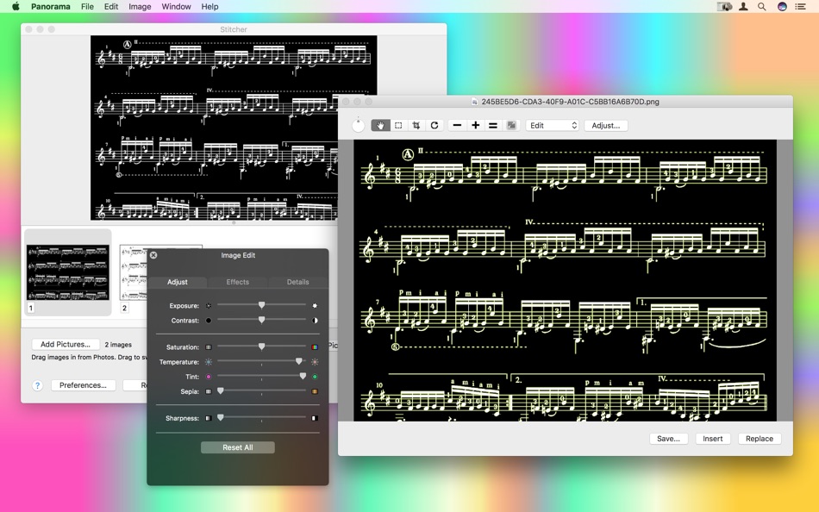Open the Edit dropdown in editor toolbar
This screenshot has height=512, width=819.
(x=553, y=125)
